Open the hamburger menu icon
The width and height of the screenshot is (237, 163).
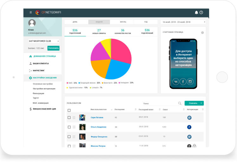[30, 12]
